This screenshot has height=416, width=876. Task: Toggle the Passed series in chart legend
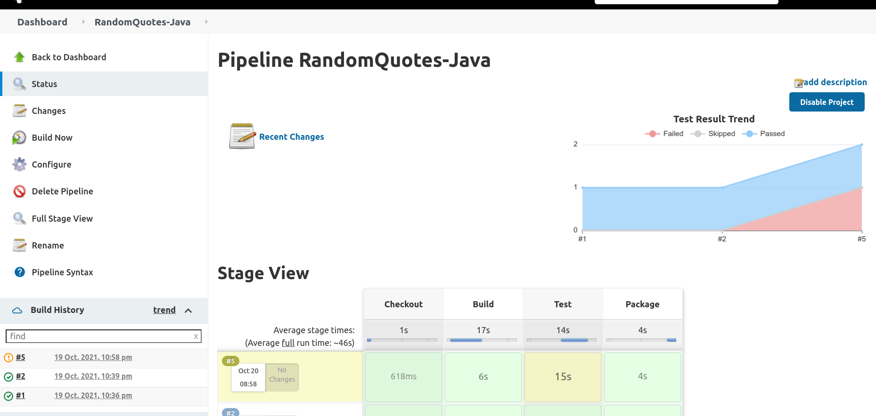763,134
